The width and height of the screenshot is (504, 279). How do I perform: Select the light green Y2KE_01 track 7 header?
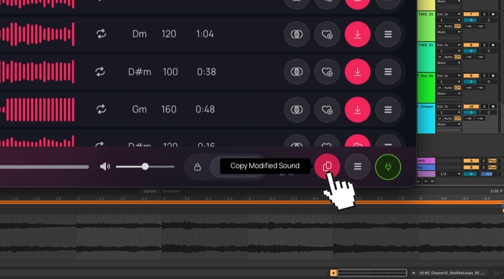pyautogui.click(x=426, y=26)
